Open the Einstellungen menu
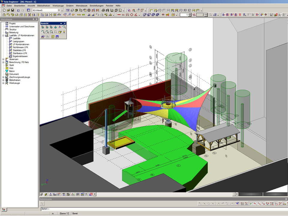This screenshot has width=288, height=216. [96, 6]
